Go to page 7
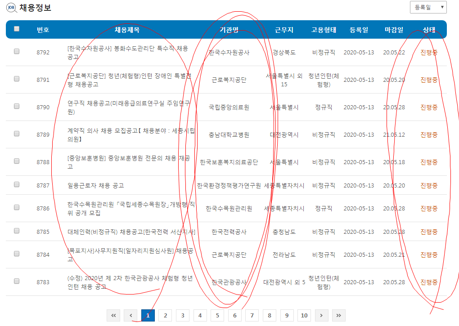The image size is (459, 326). [252, 316]
